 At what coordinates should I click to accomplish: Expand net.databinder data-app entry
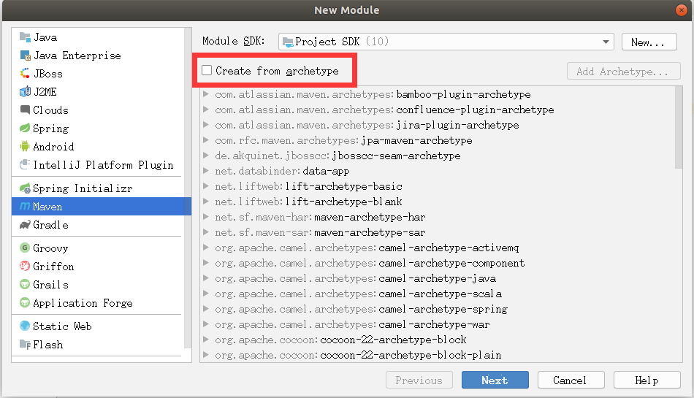coord(206,171)
